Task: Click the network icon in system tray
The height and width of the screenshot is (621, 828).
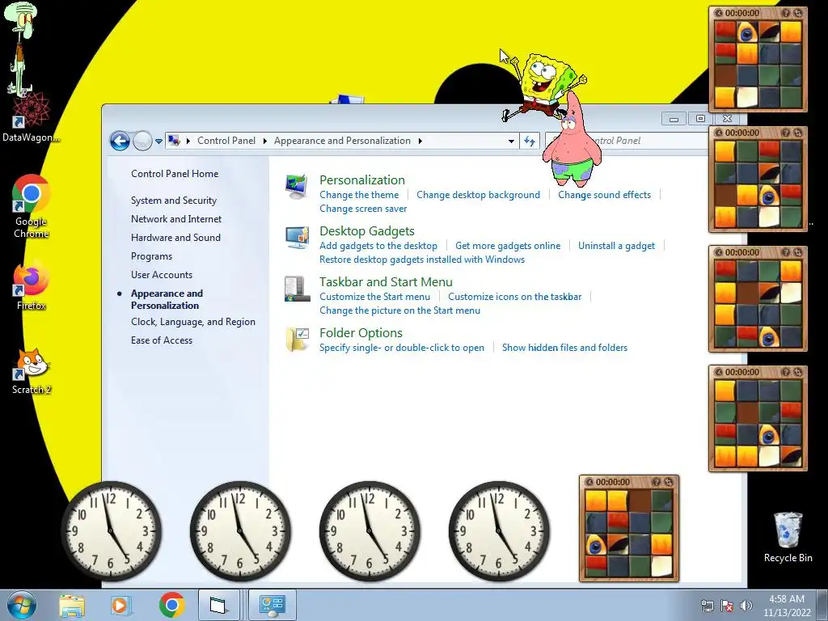Action: [x=707, y=606]
